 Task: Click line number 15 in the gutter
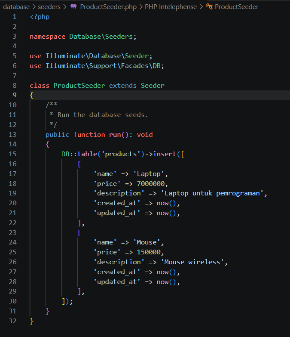[x=12, y=154]
